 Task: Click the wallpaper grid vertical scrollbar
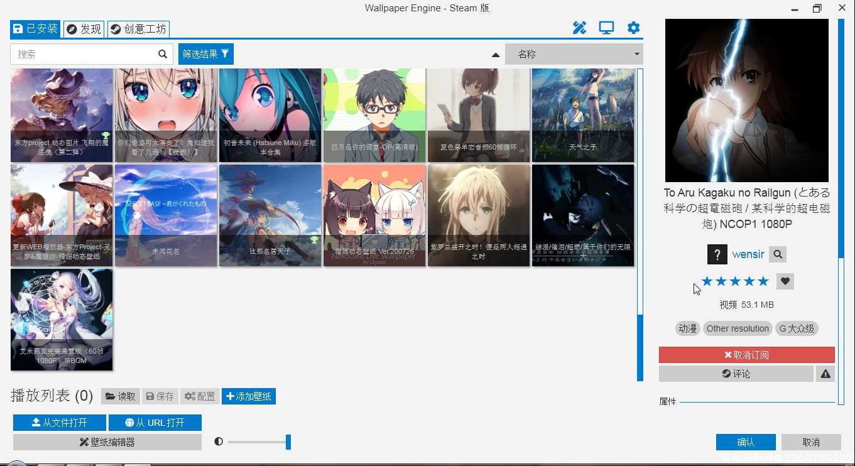click(640, 225)
